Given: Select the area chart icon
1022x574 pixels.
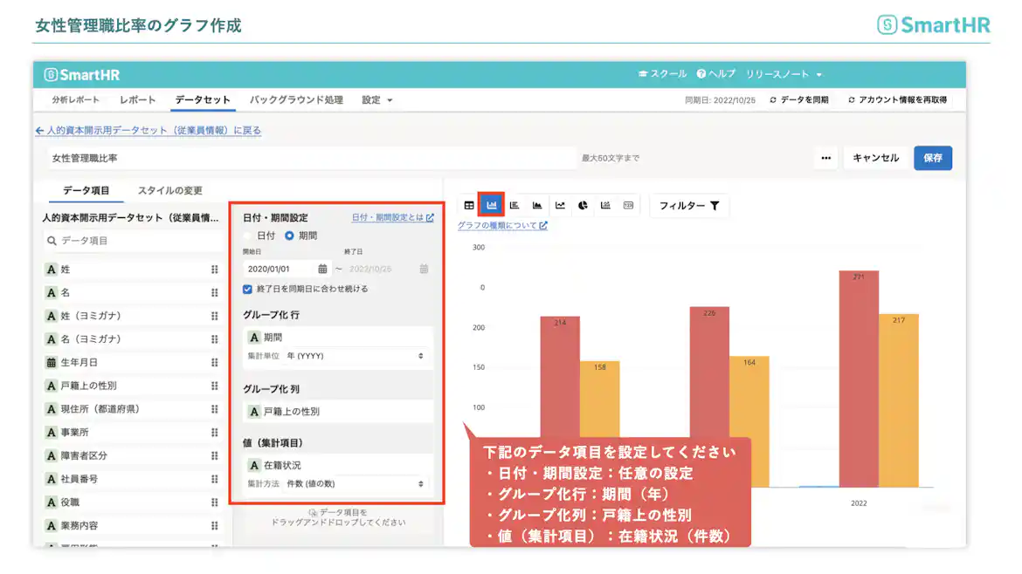Looking at the screenshot, I should tap(538, 205).
